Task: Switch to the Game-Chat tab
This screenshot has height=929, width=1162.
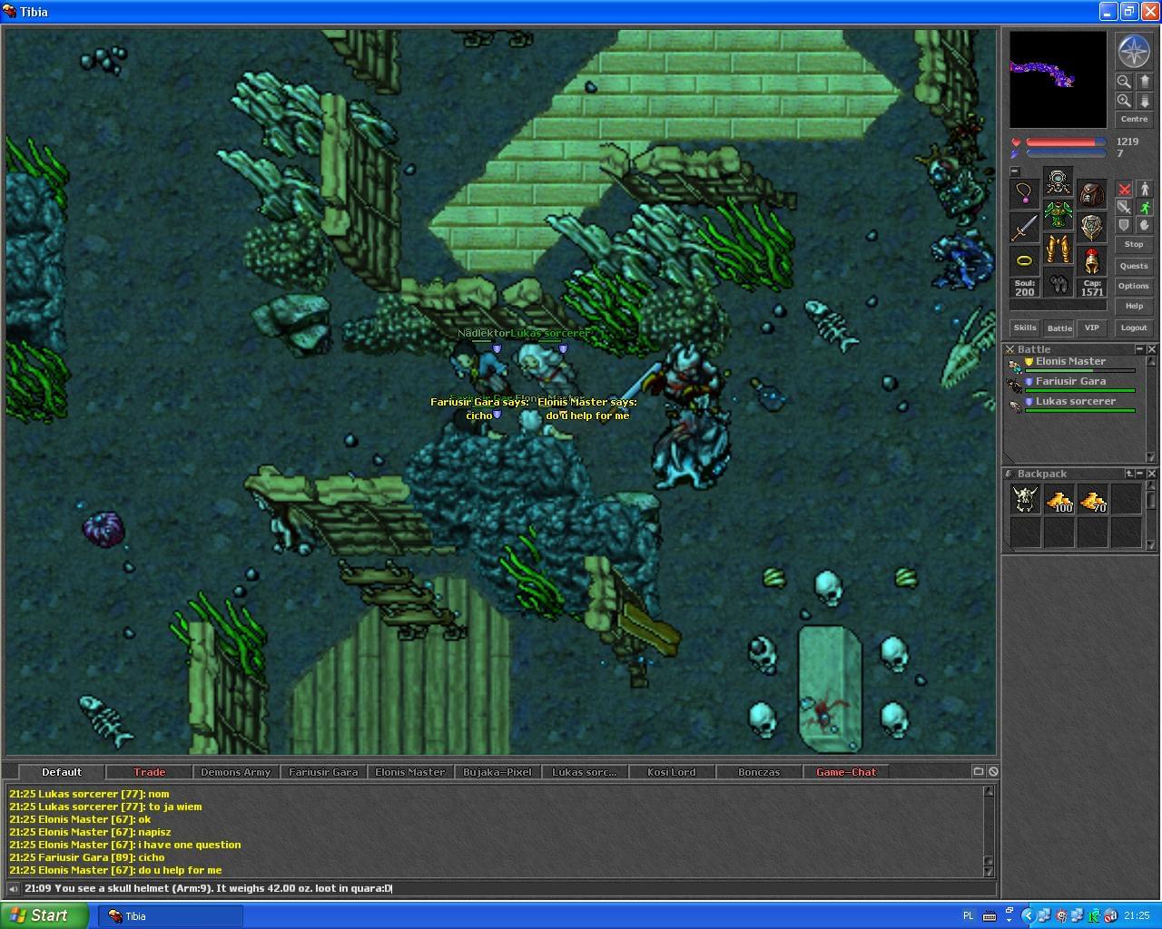Action: (846, 772)
